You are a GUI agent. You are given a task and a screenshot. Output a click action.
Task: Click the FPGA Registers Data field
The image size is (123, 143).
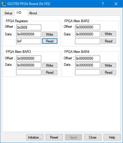29,34
